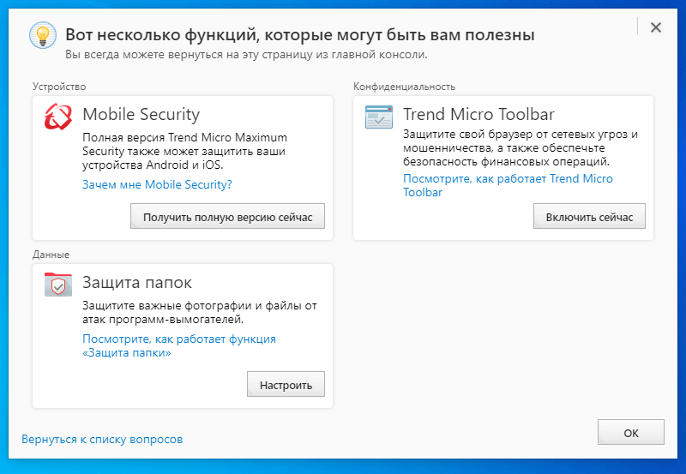This screenshot has width=686, height=474.
Task: Click the "Устройство" section label
Action: tap(59, 87)
